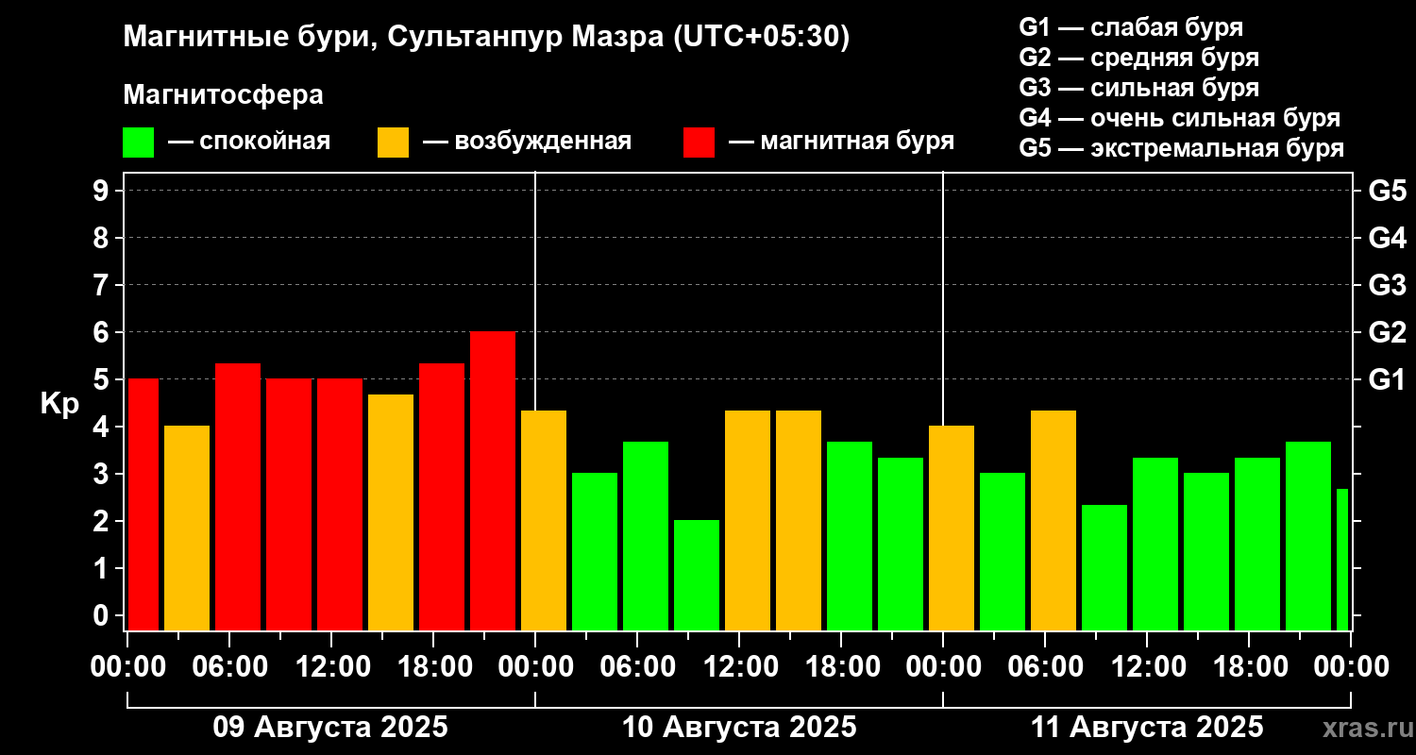Click the '0' value on the Kp axis
The width and height of the screenshot is (1416, 755).
click(x=103, y=616)
